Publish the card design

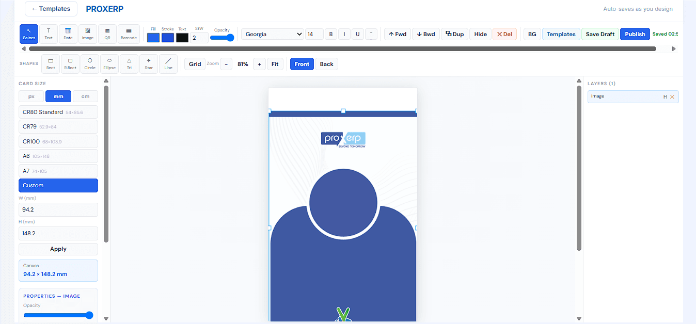[x=635, y=34]
